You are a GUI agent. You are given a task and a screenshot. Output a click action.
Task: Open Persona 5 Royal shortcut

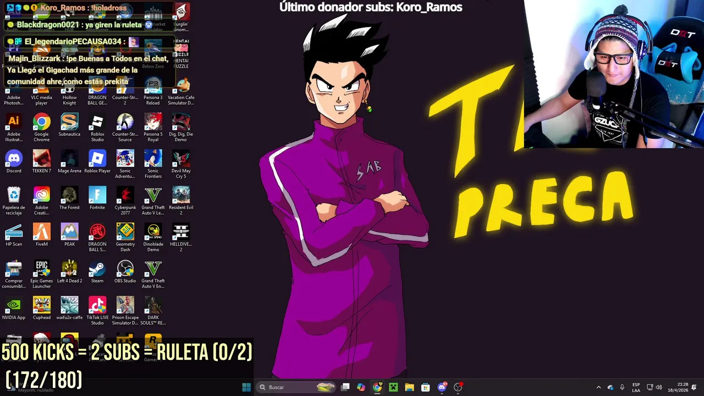tap(153, 127)
